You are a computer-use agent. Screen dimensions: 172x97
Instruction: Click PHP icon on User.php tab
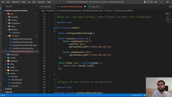(90, 6)
